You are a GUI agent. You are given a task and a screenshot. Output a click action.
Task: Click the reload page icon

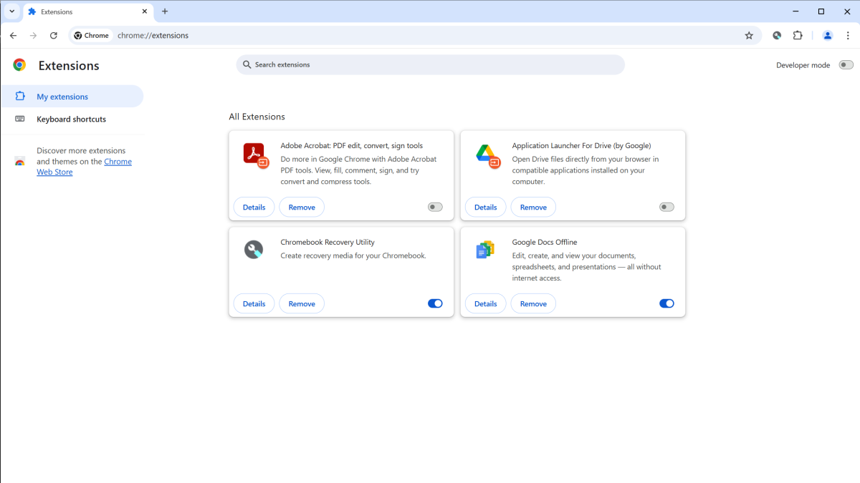(x=54, y=35)
